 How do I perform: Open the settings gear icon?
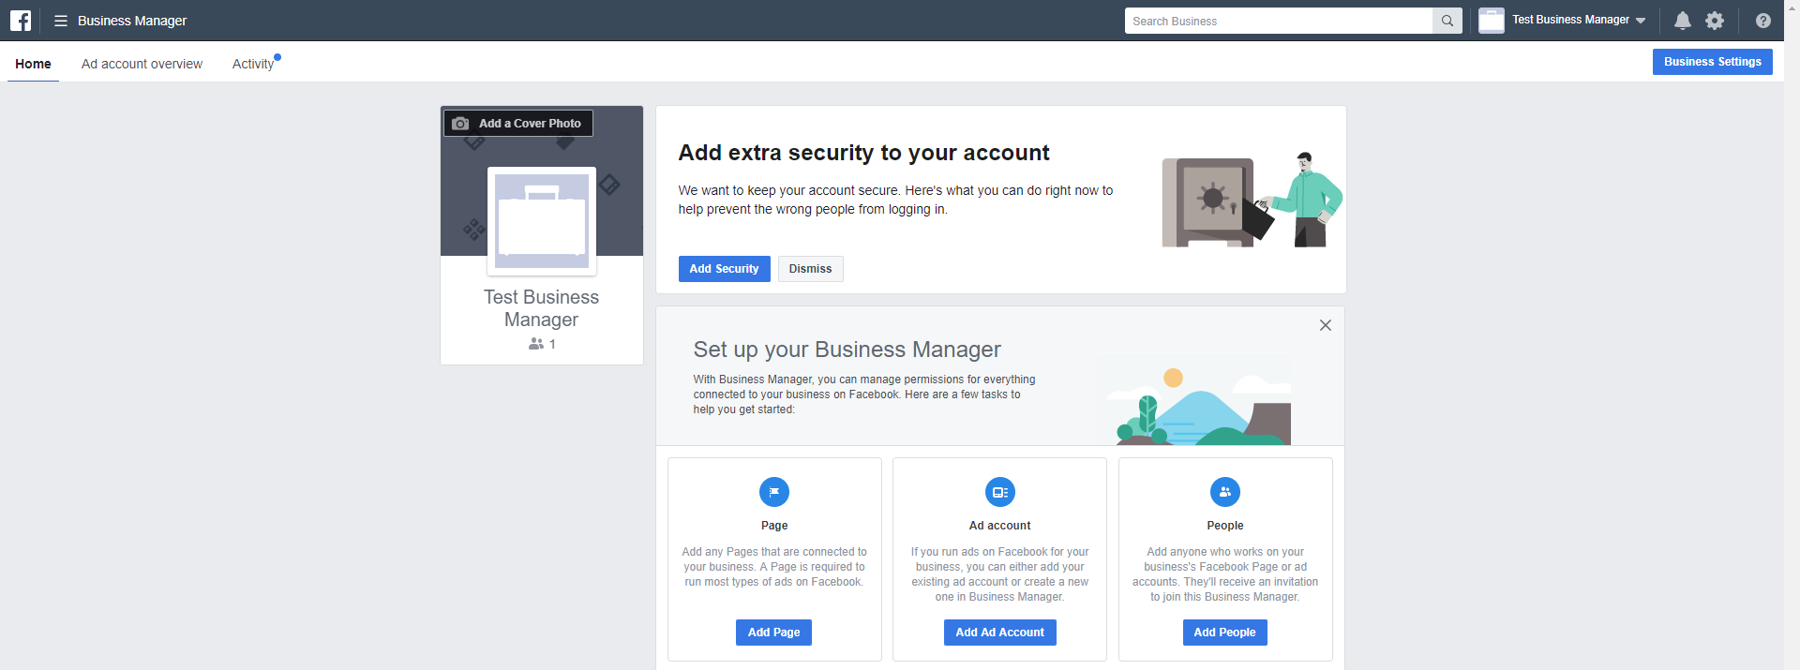point(1715,21)
